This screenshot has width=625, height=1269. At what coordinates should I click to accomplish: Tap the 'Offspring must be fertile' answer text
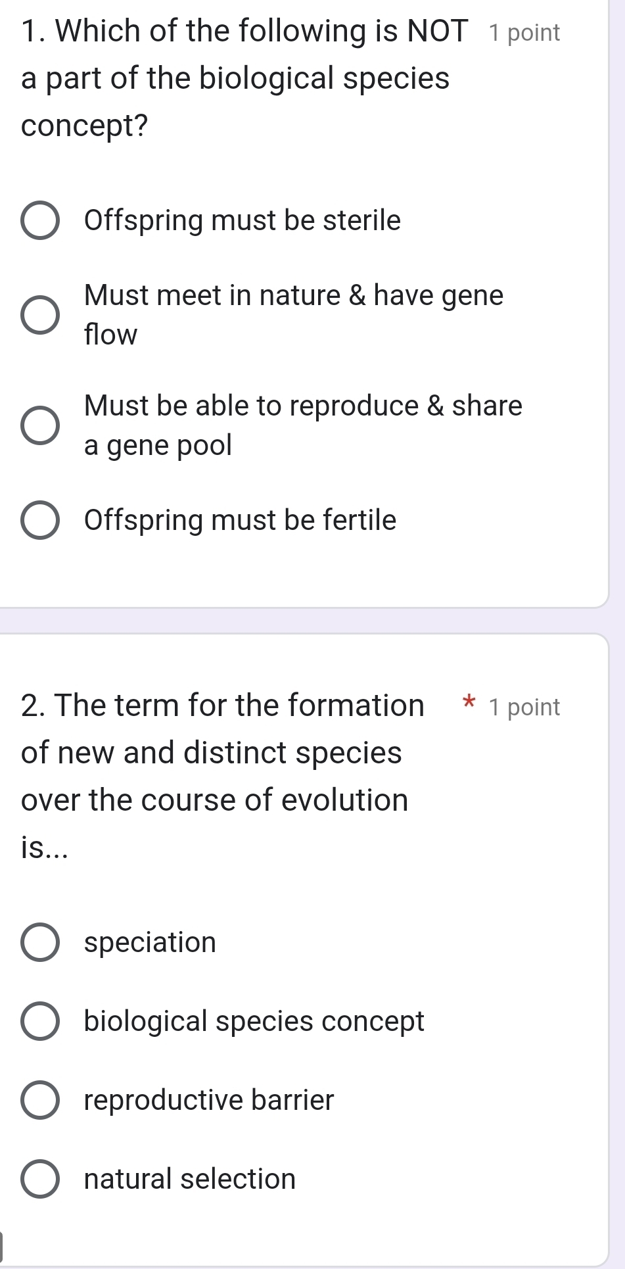[x=240, y=520]
